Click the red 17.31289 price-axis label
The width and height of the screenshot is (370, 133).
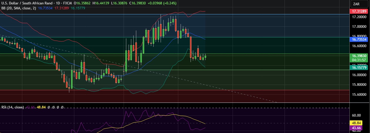pyautogui.click(x=359, y=11)
